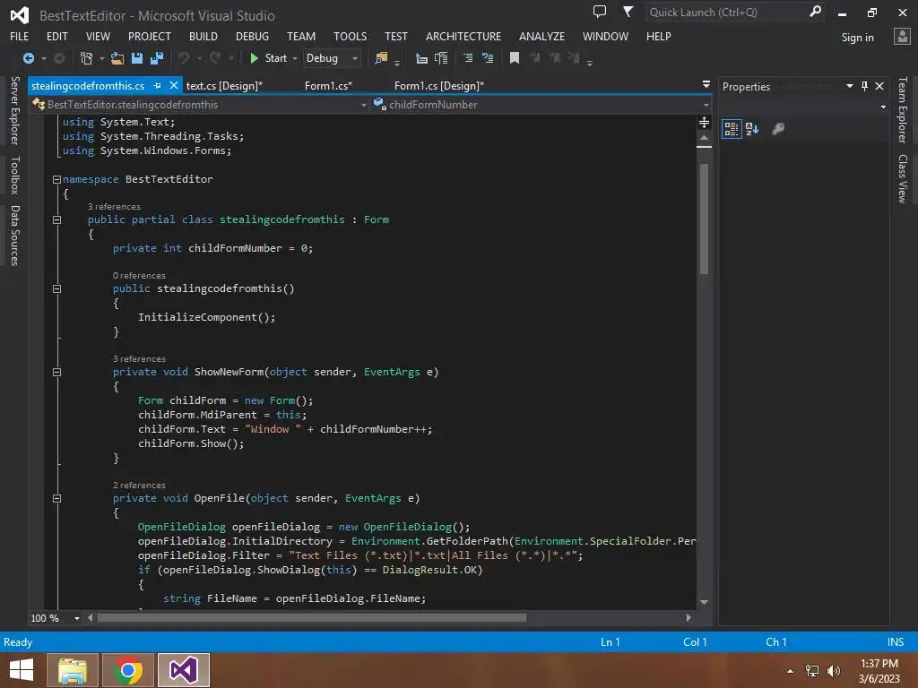The height and width of the screenshot is (688, 918).
Task: Collapse the namespace BestTextEditor block
Action: [x=56, y=179]
